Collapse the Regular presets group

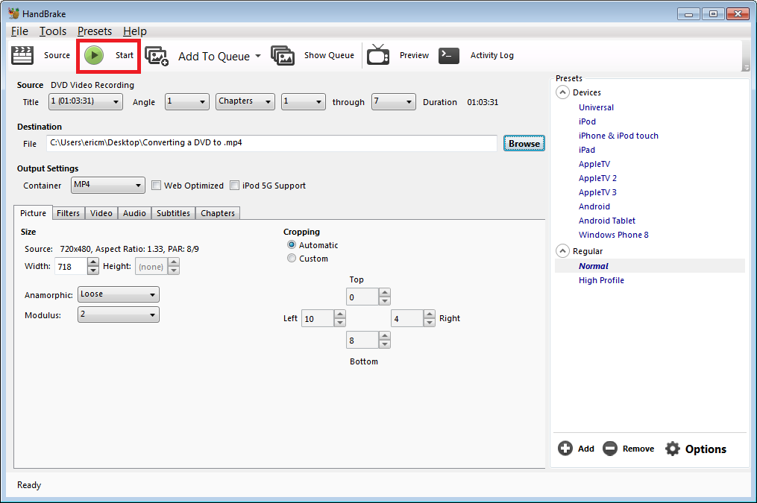[x=562, y=251]
